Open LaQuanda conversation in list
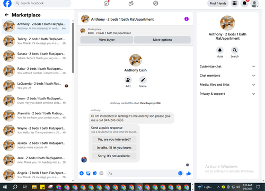This screenshot has width=265, height=191. coord(36,86)
